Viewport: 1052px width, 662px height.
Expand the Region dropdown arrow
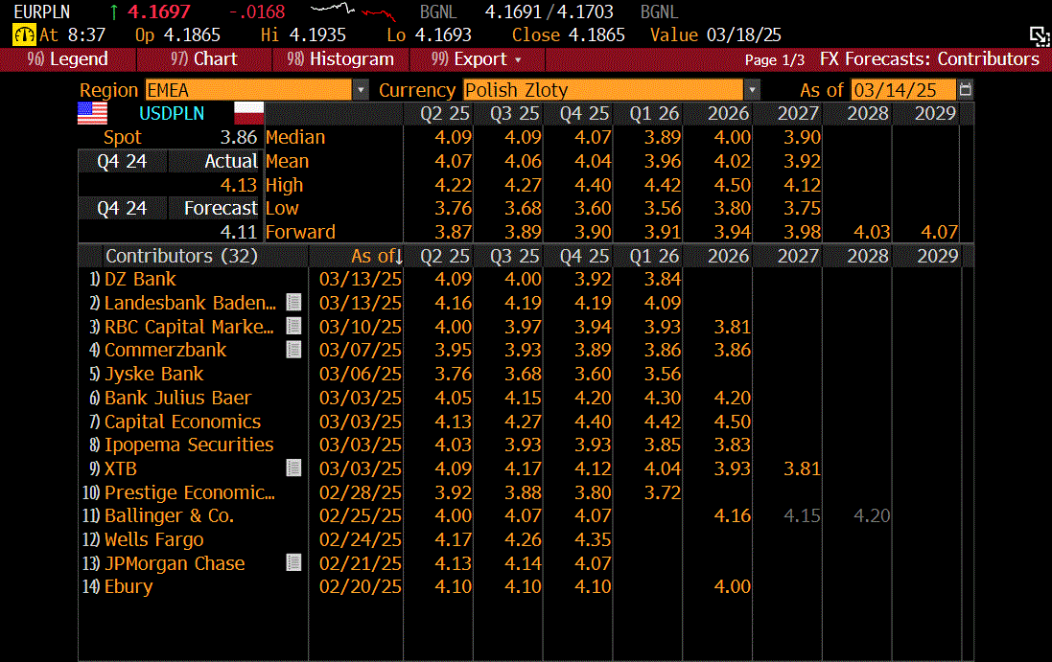[x=361, y=90]
